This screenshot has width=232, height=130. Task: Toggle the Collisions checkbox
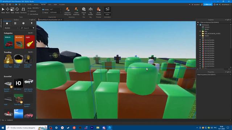click(x=29, y=11)
